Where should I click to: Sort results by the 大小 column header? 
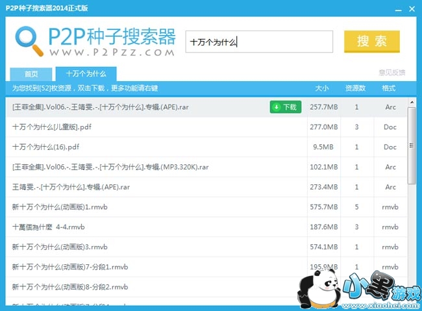click(x=322, y=88)
